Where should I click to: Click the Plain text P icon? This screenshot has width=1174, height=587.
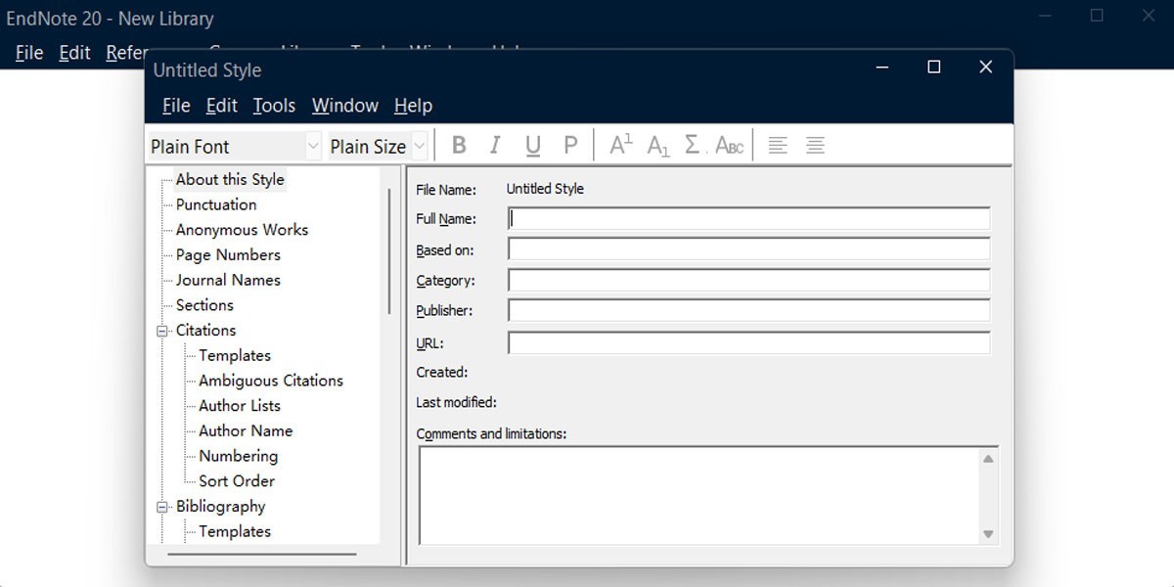click(x=570, y=146)
